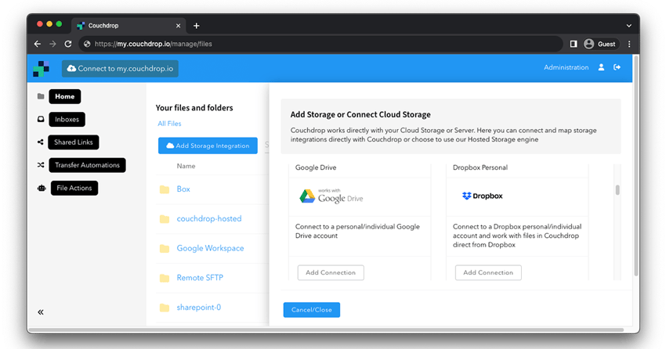
Task: Click the page vertical scrollbar
Action: pos(636,166)
